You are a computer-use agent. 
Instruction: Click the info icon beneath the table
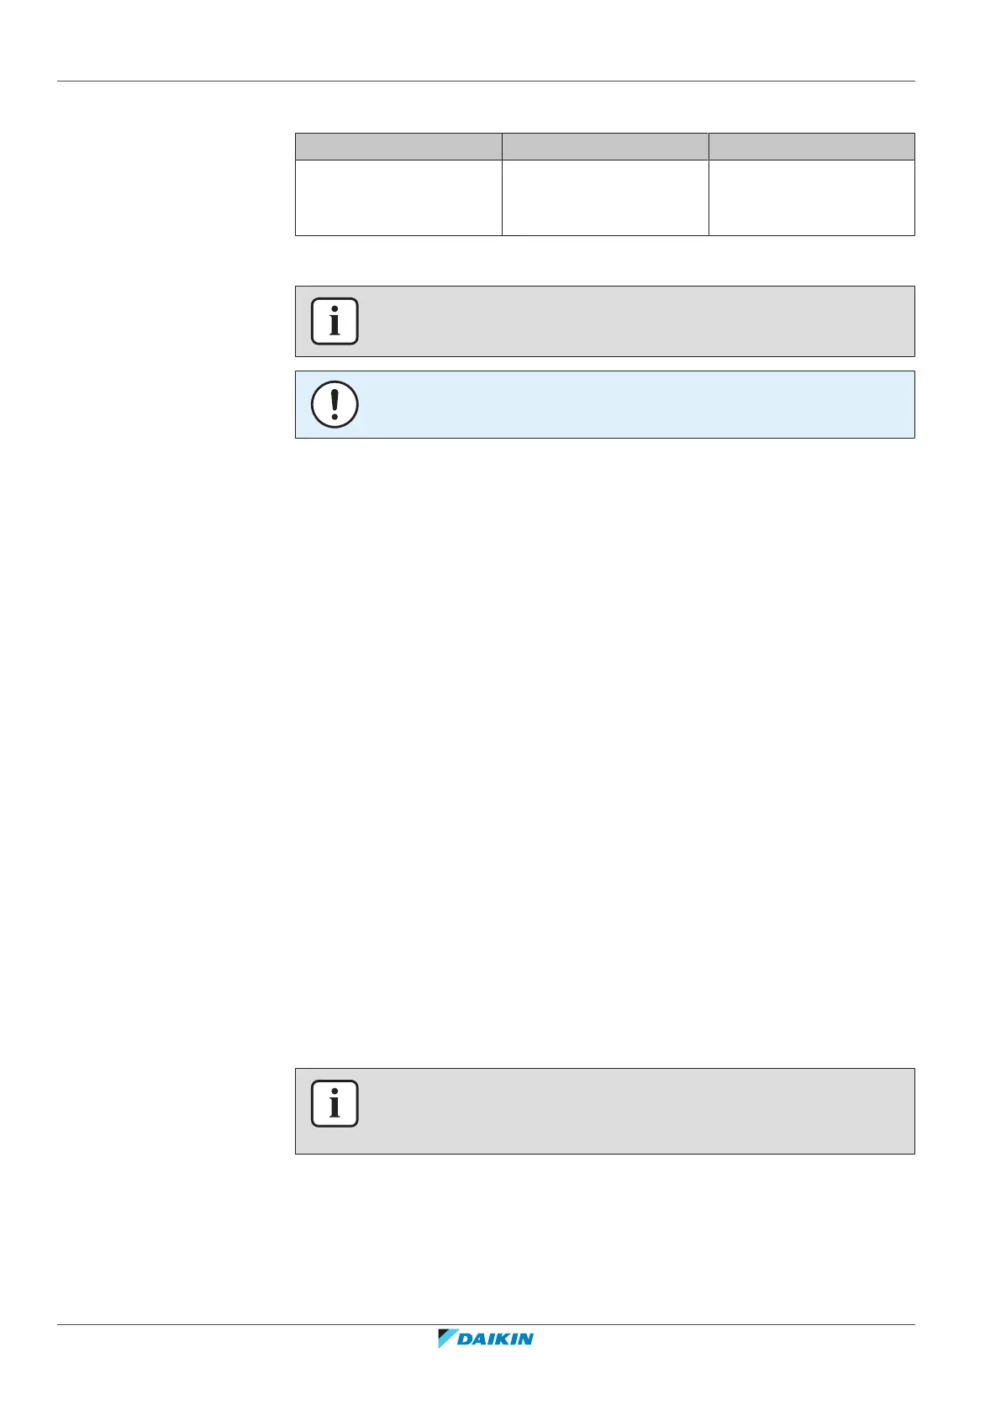point(335,321)
